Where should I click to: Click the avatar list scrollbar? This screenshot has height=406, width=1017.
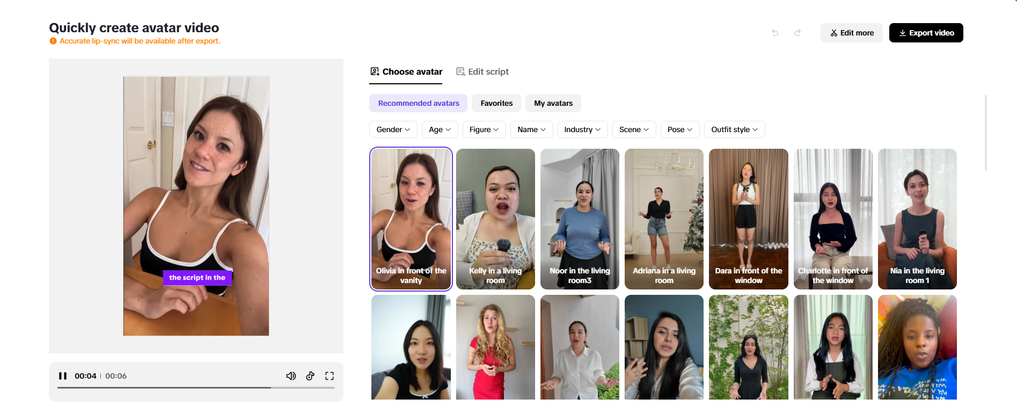(x=986, y=133)
